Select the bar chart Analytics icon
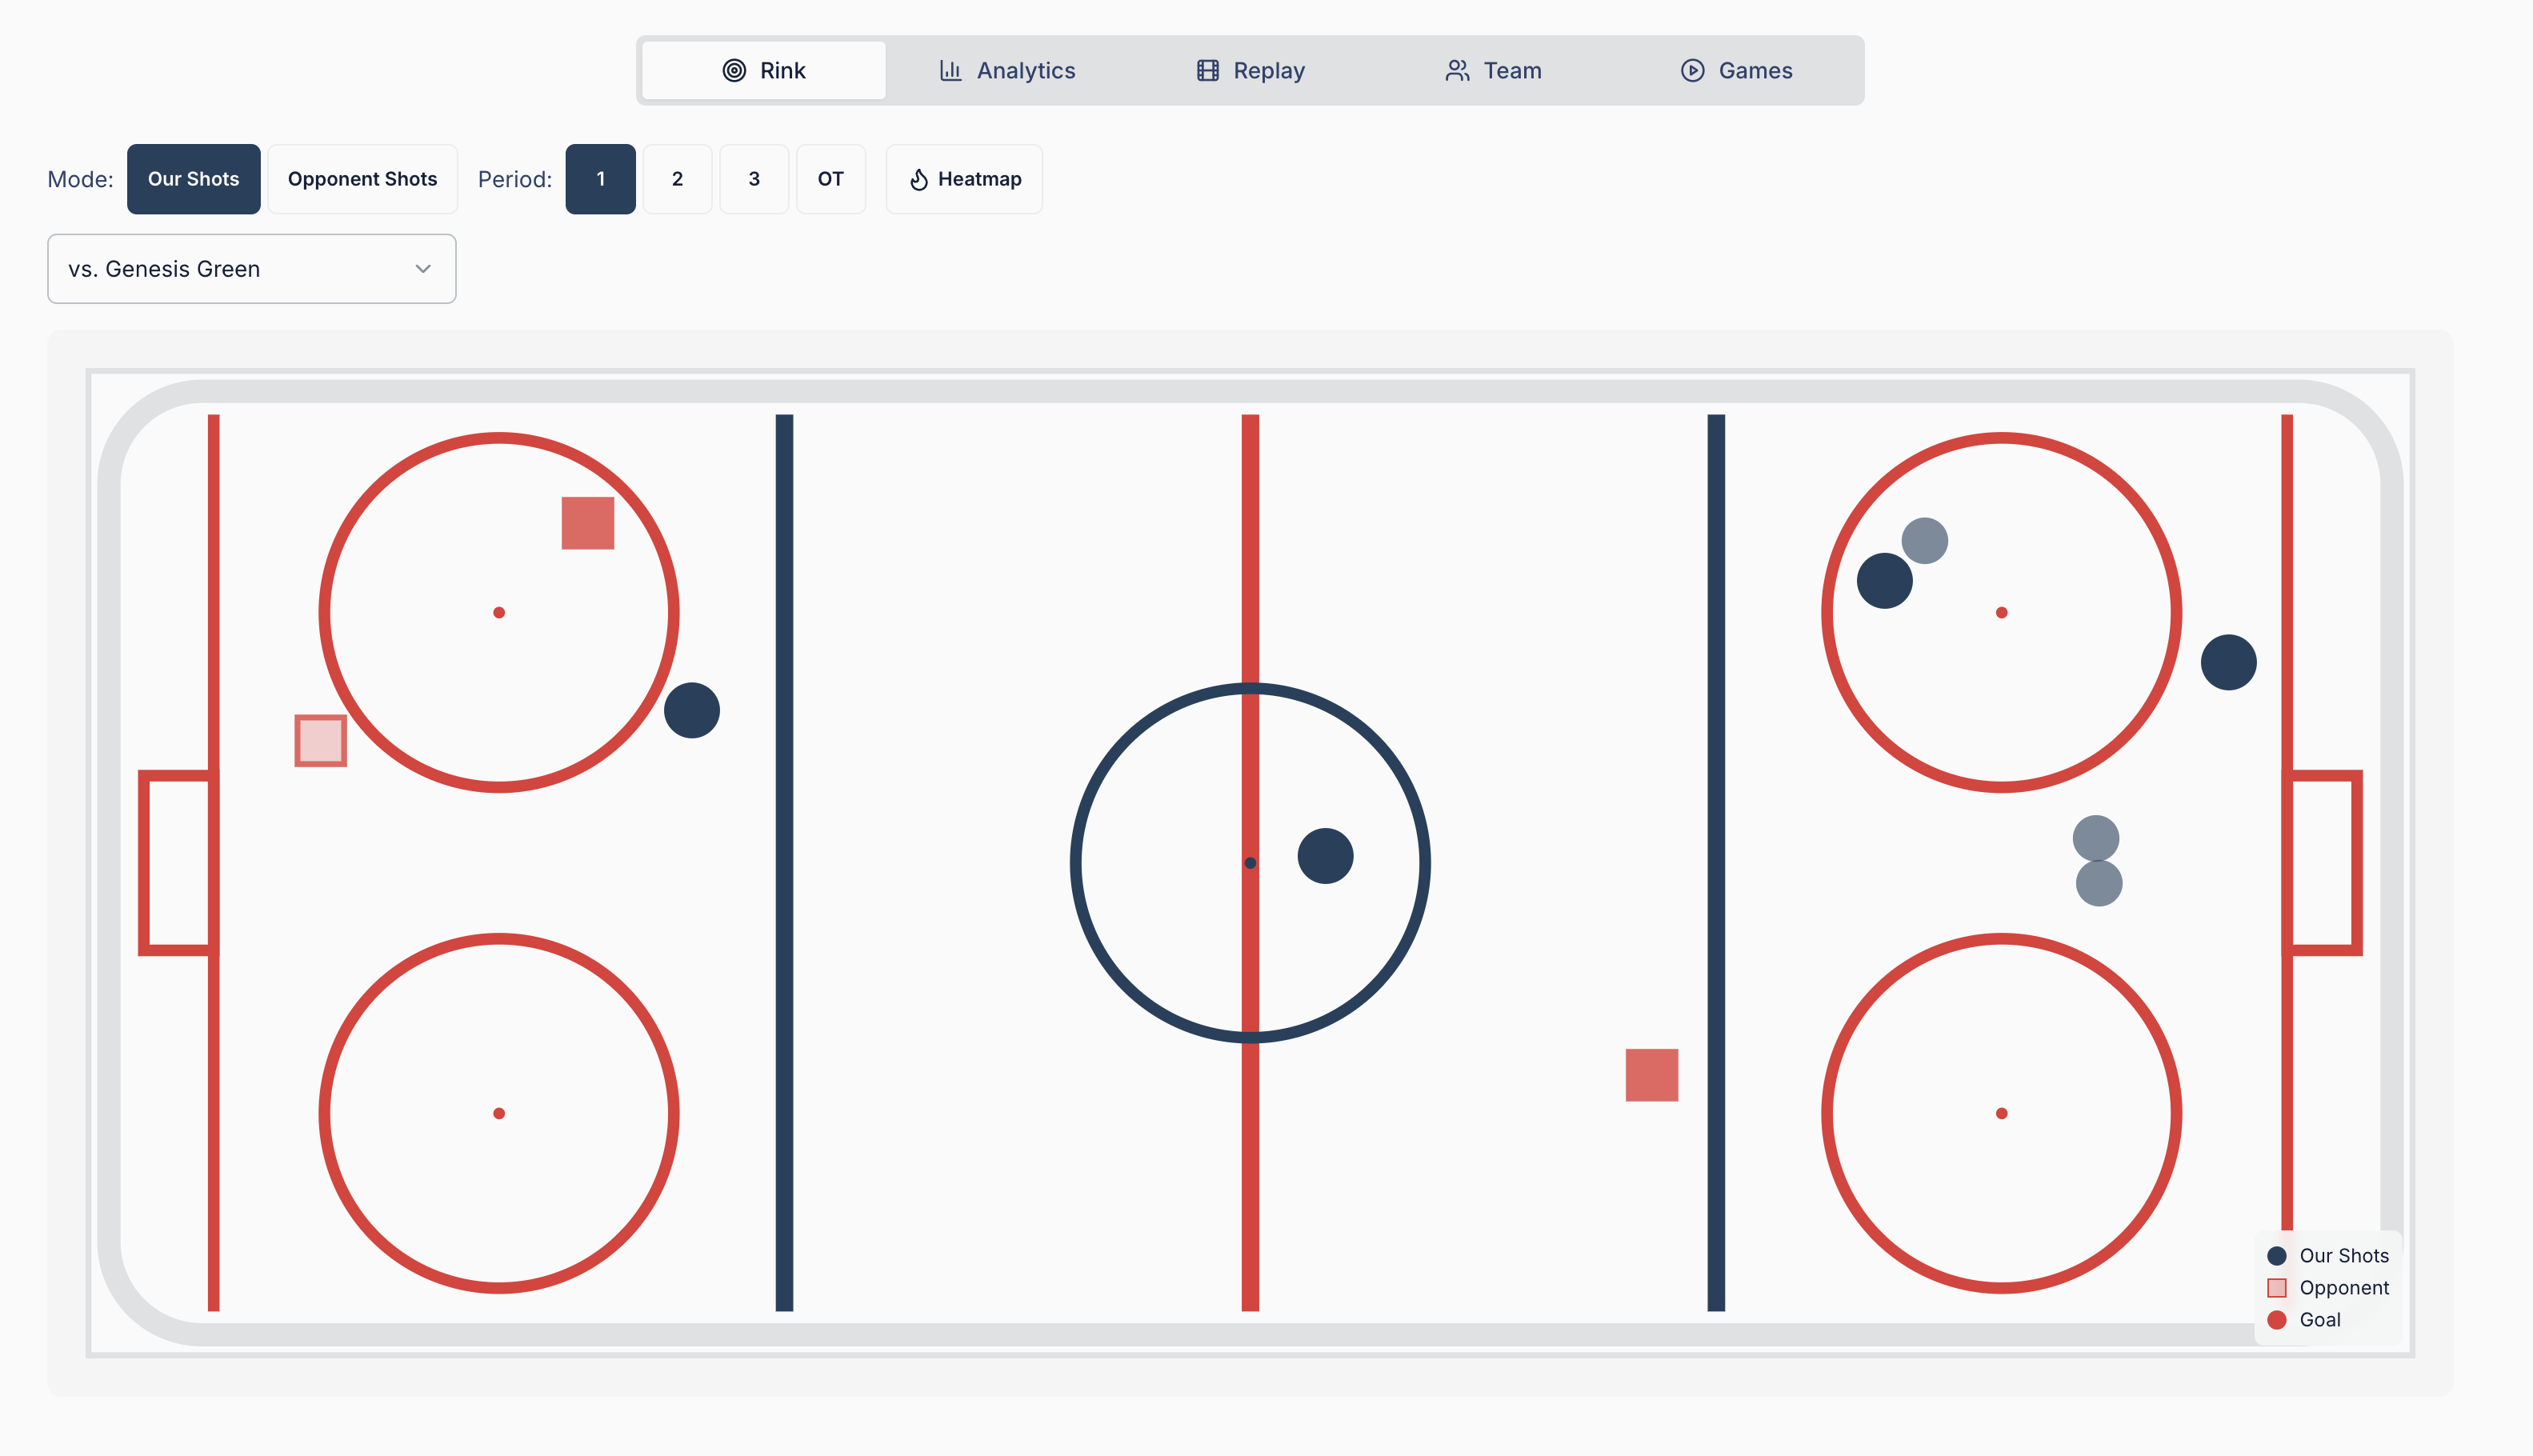Screen dimensions: 2533x1456 point(950,70)
